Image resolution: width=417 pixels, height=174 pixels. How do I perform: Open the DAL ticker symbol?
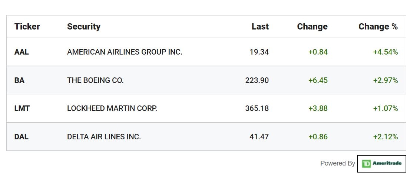pyautogui.click(x=21, y=137)
